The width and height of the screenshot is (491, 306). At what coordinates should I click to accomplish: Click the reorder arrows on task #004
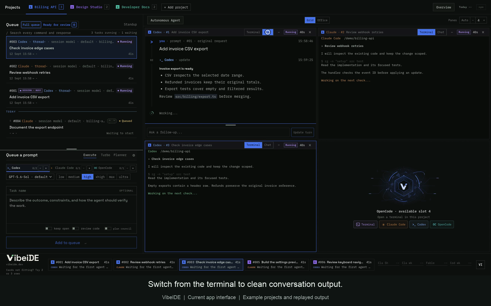pyautogui.click(x=112, y=121)
